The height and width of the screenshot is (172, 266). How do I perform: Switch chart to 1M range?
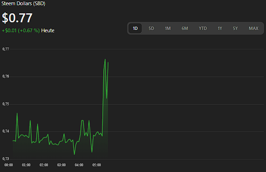(168, 29)
